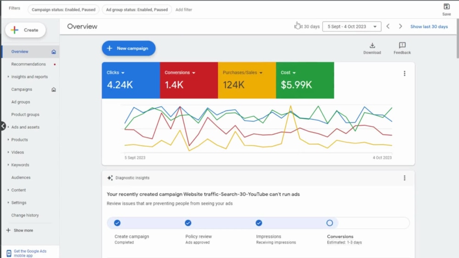Click the Show more plus icon

click(x=8, y=230)
